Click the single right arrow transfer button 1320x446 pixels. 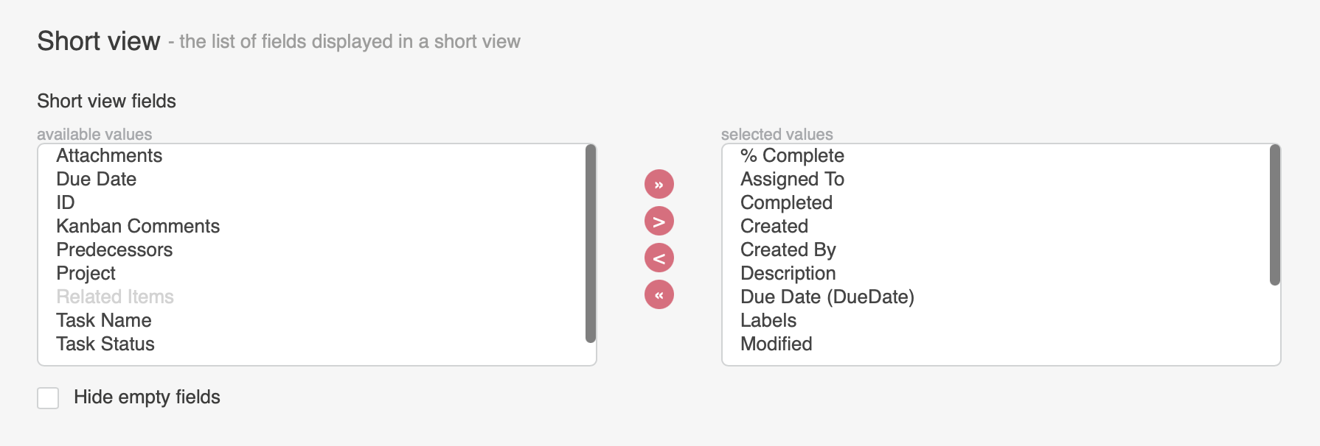coord(659,221)
